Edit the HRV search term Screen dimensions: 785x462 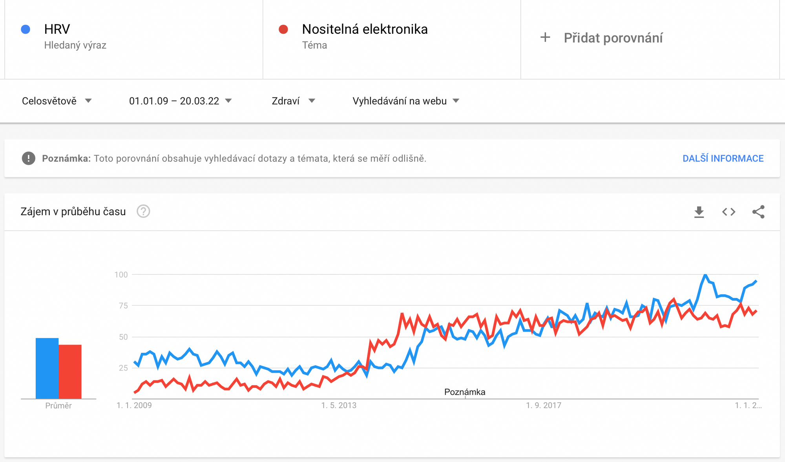tap(57, 29)
